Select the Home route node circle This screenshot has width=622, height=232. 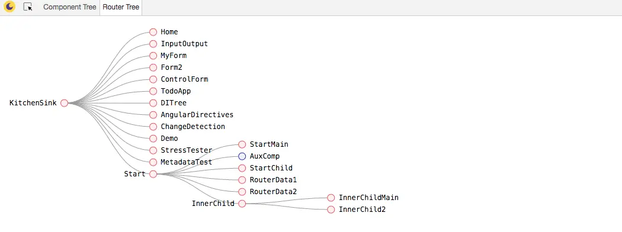pyautogui.click(x=153, y=32)
